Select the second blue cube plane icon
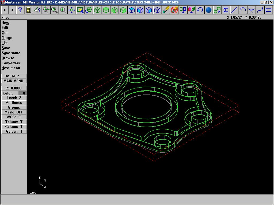The image size is (274, 205). pyautogui.click(x=140, y=10)
